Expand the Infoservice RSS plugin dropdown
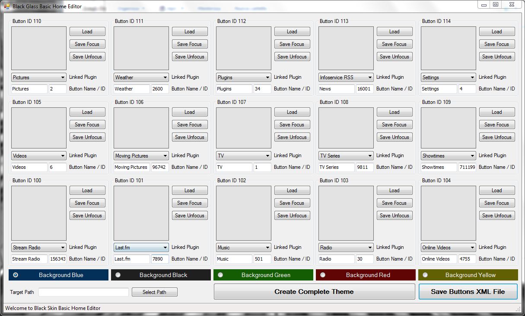525x316 pixels. coord(346,77)
